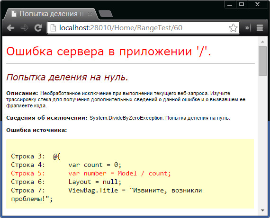The width and height of the screenshot is (270, 218).
Task: Click the page icon in the address bar
Action: (53, 28)
